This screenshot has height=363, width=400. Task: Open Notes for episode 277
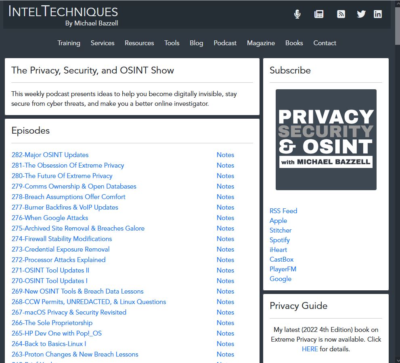point(225,207)
